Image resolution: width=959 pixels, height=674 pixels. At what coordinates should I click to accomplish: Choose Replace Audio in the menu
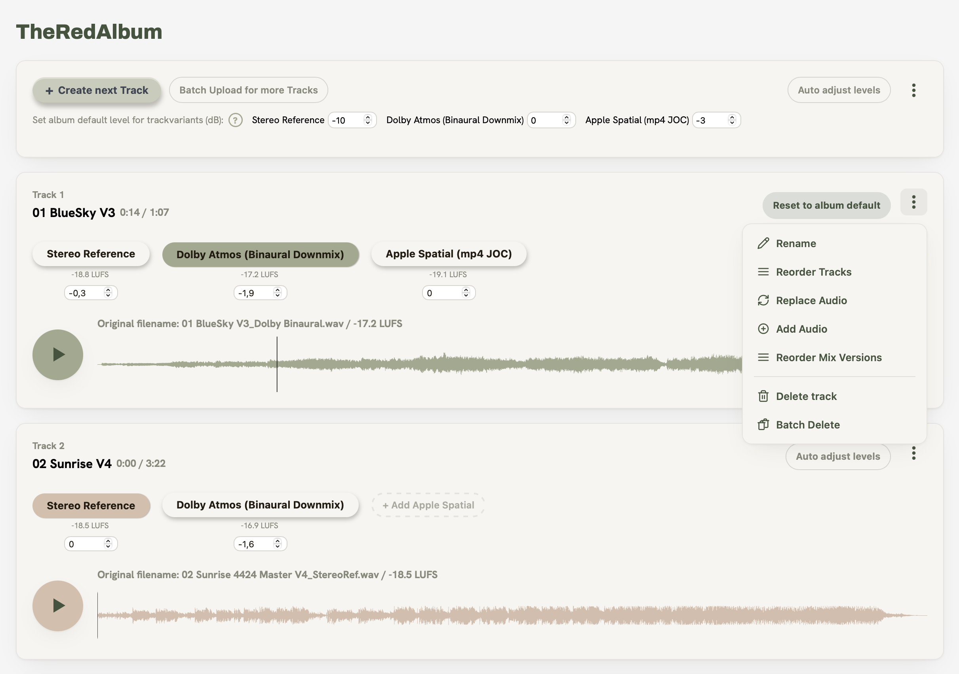tap(835, 301)
